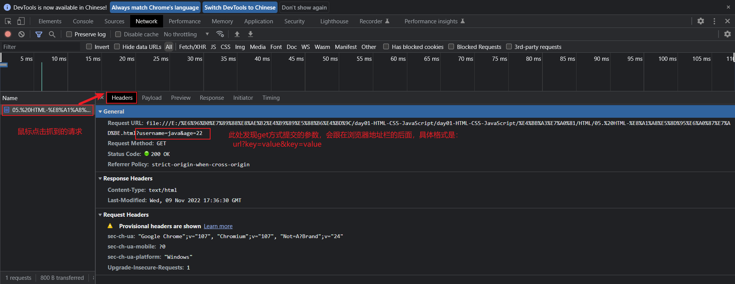Switch to the Elements tab

pos(50,21)
